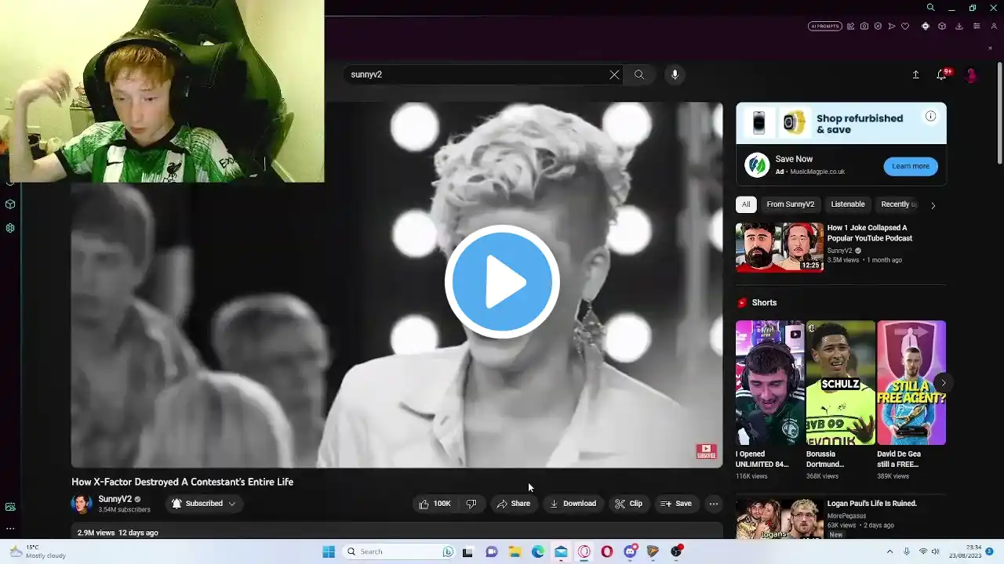The height and width of the screenshot is (564, 1004).
Task: Open the 'How 1 Joke Collapsed A Popular YouTube Podcast' title
Action: 870,233
